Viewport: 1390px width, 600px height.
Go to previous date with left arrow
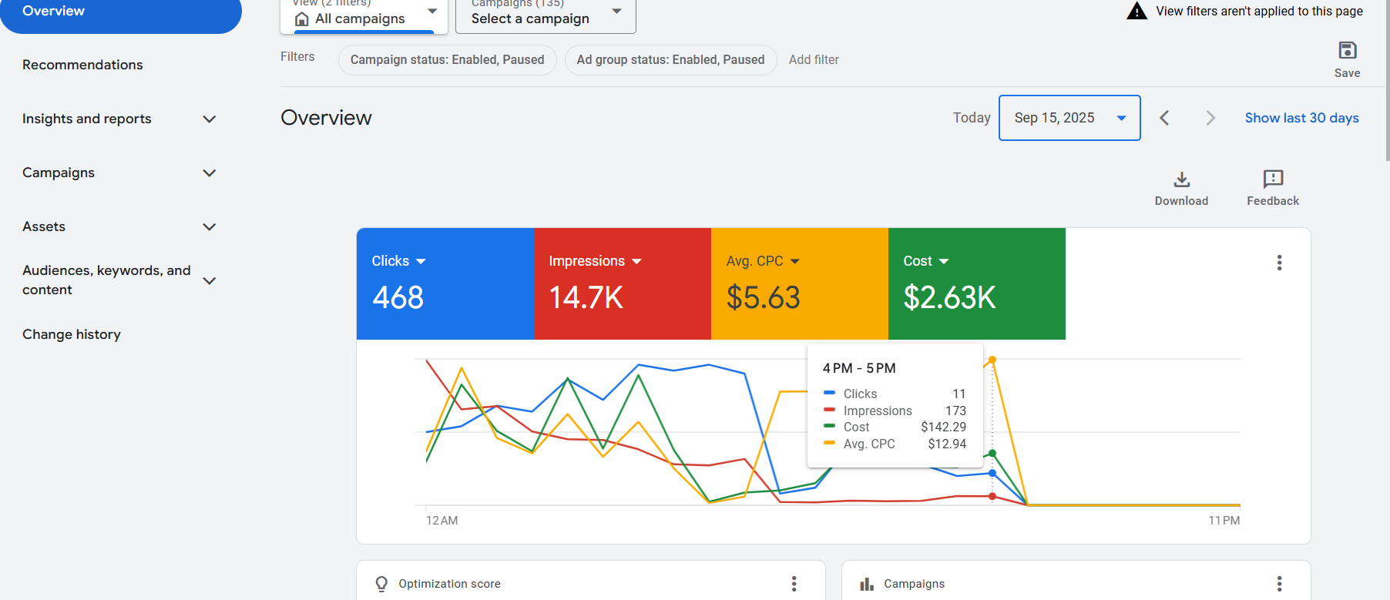[1165, 118]
